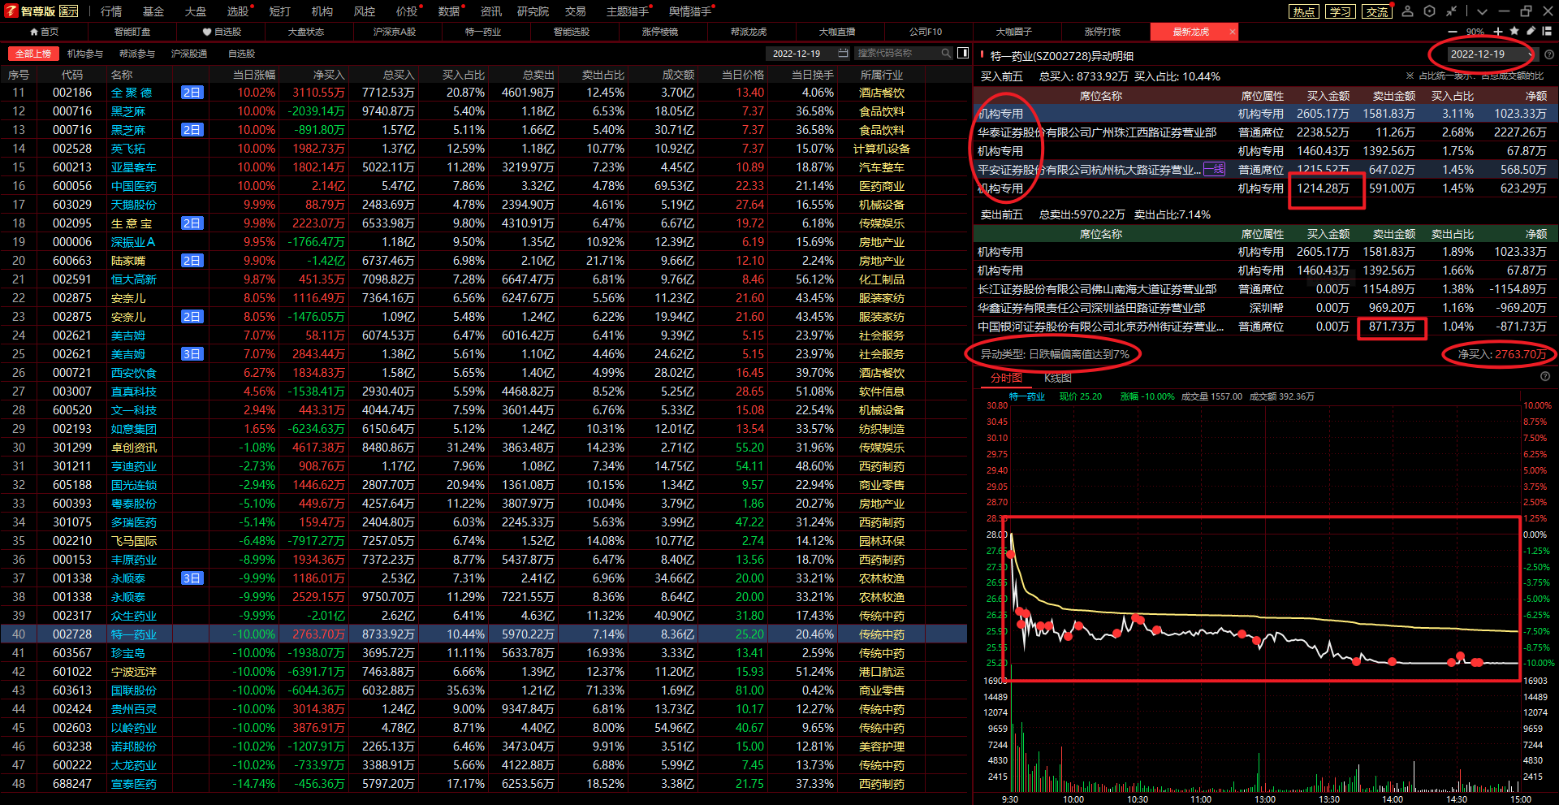This screenshot has width=1559, height=805.
Task: Expand the title bar chevron menu
Action: [1483, 11]
